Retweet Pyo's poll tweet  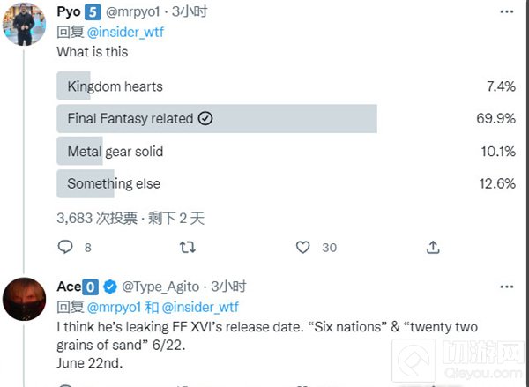(x=188, y=248)
